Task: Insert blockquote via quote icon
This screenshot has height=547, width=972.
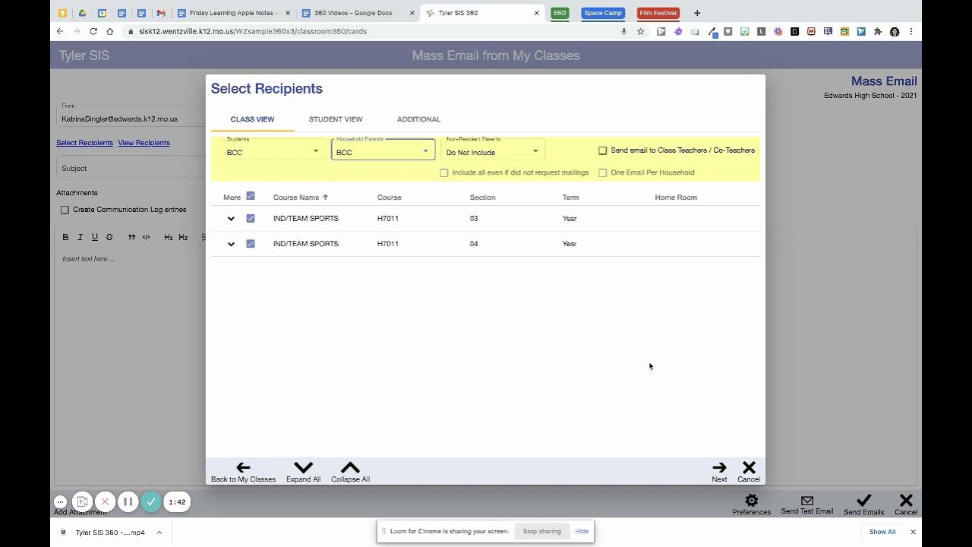Action: click(131, 237)
